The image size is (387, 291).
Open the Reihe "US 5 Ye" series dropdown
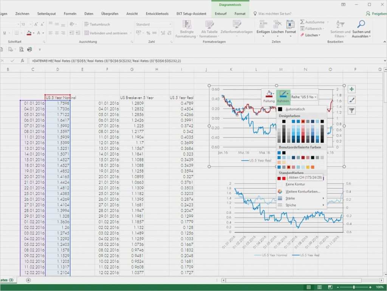pos(304,97)
